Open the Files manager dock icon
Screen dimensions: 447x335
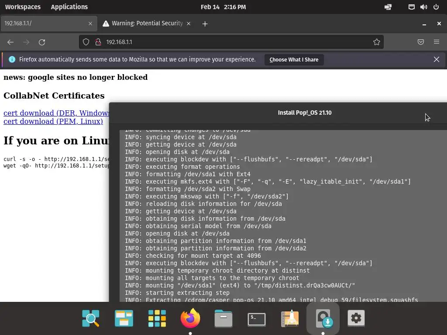223,318
